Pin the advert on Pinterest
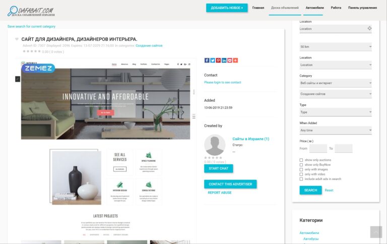 tap(218, 60)
